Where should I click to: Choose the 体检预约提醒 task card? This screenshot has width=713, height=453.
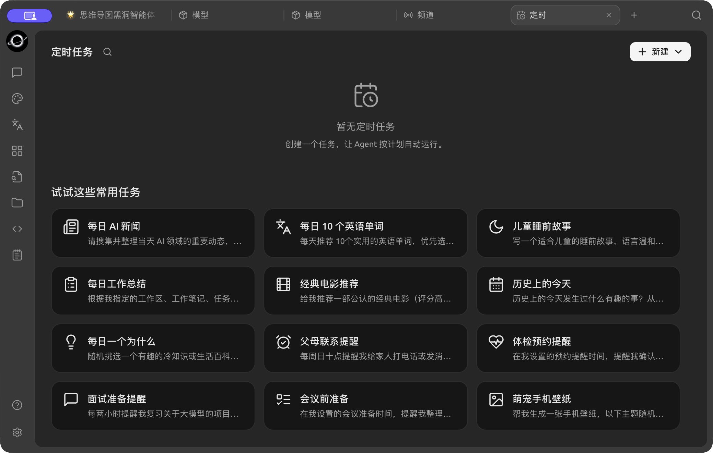pyautogui.click(x=578, y=348)
